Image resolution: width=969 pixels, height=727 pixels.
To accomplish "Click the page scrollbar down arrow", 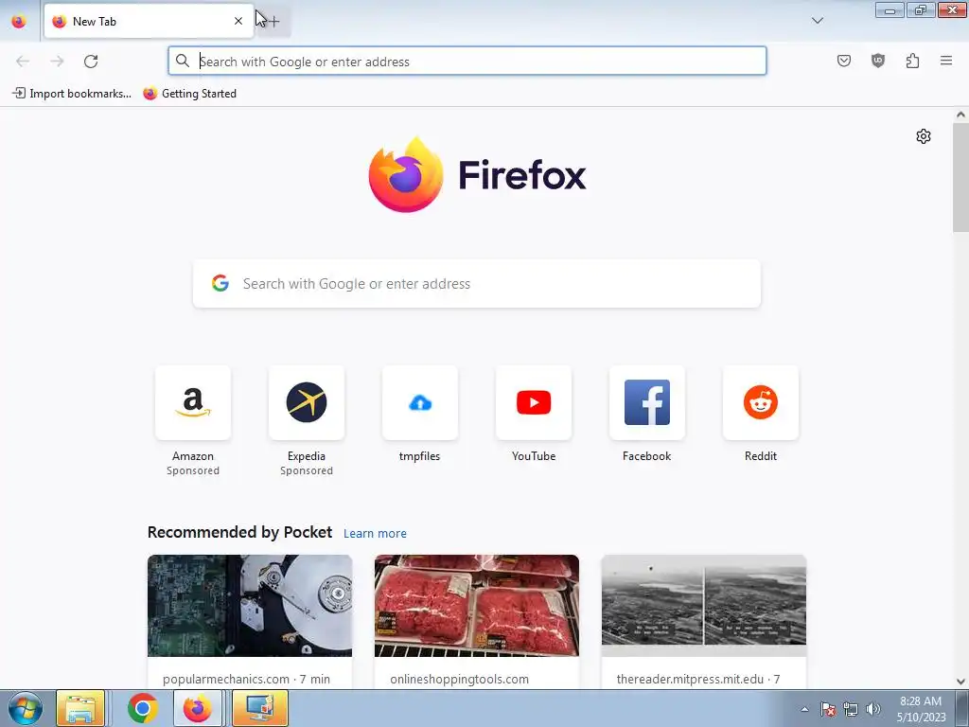I will [x=960, y=682].
